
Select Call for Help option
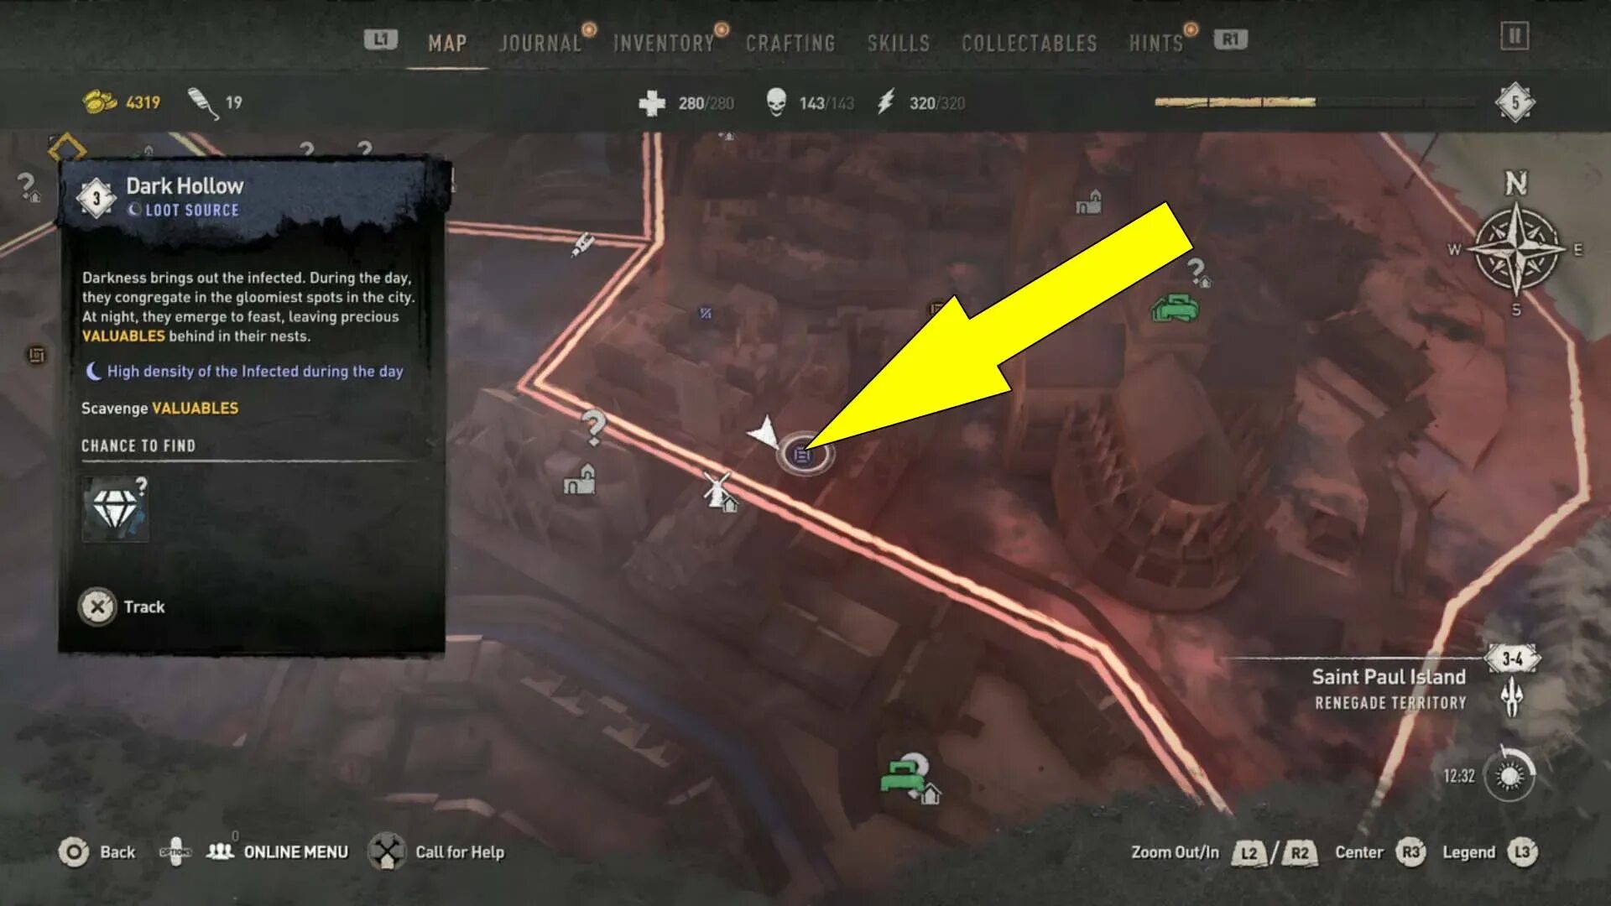[x=461, y=851]
